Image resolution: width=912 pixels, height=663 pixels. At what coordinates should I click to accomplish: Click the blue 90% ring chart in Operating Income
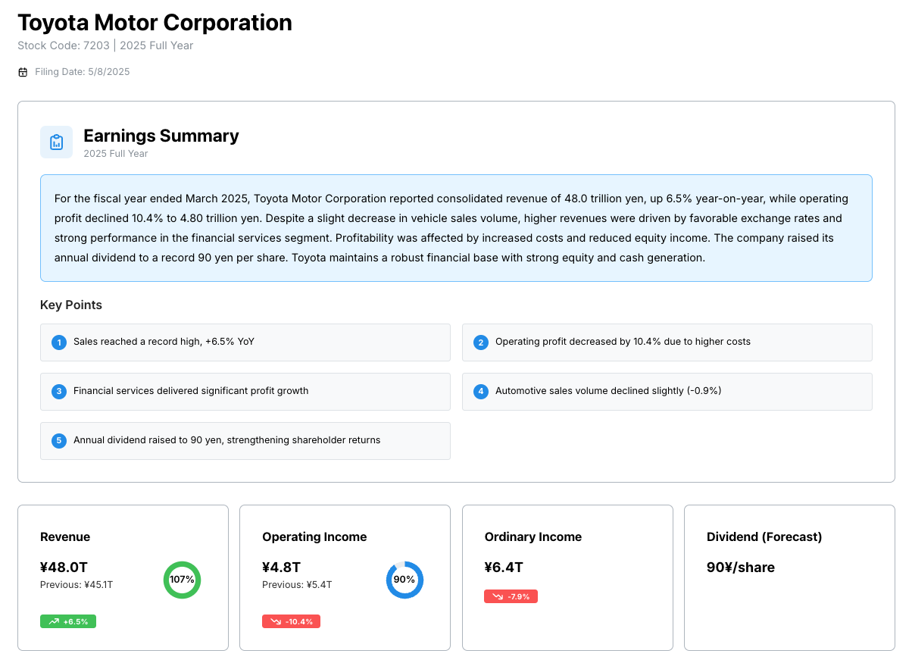[x=404, y=580]
